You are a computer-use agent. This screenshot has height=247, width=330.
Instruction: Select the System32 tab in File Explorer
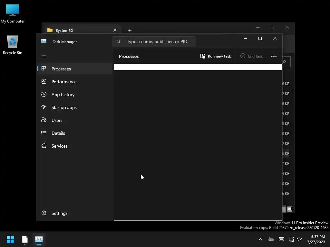click(x=83, y=30)
